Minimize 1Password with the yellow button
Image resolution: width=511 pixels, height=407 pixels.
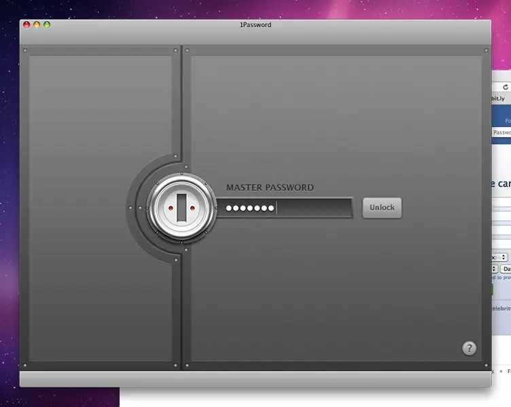[x=37, y=24]
